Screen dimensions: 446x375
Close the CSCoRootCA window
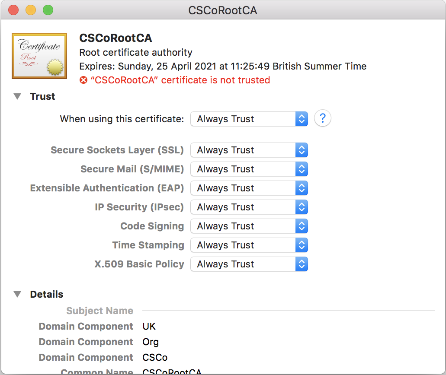tap(13, 10)
